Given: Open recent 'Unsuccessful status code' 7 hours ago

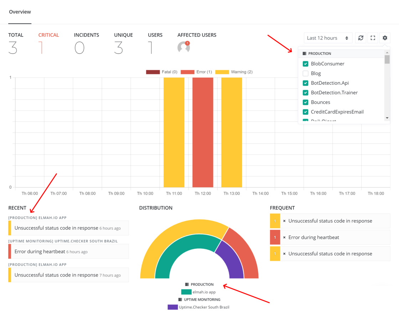Looking at the screenshot, I should [x=68, y=275].
